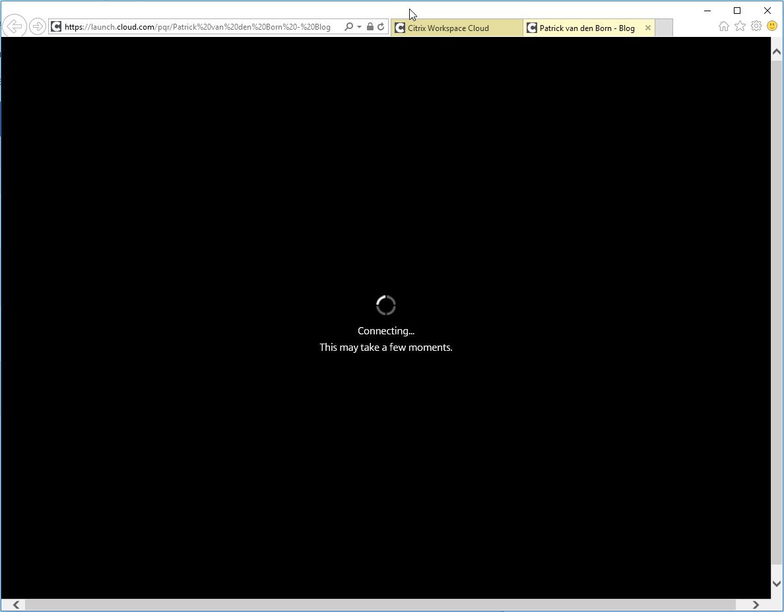The width and height of the screenshot is (784, 612).
Task: Click the Citrix site icon in address bar
Action: pyautogui.click(x=57, y=27)
